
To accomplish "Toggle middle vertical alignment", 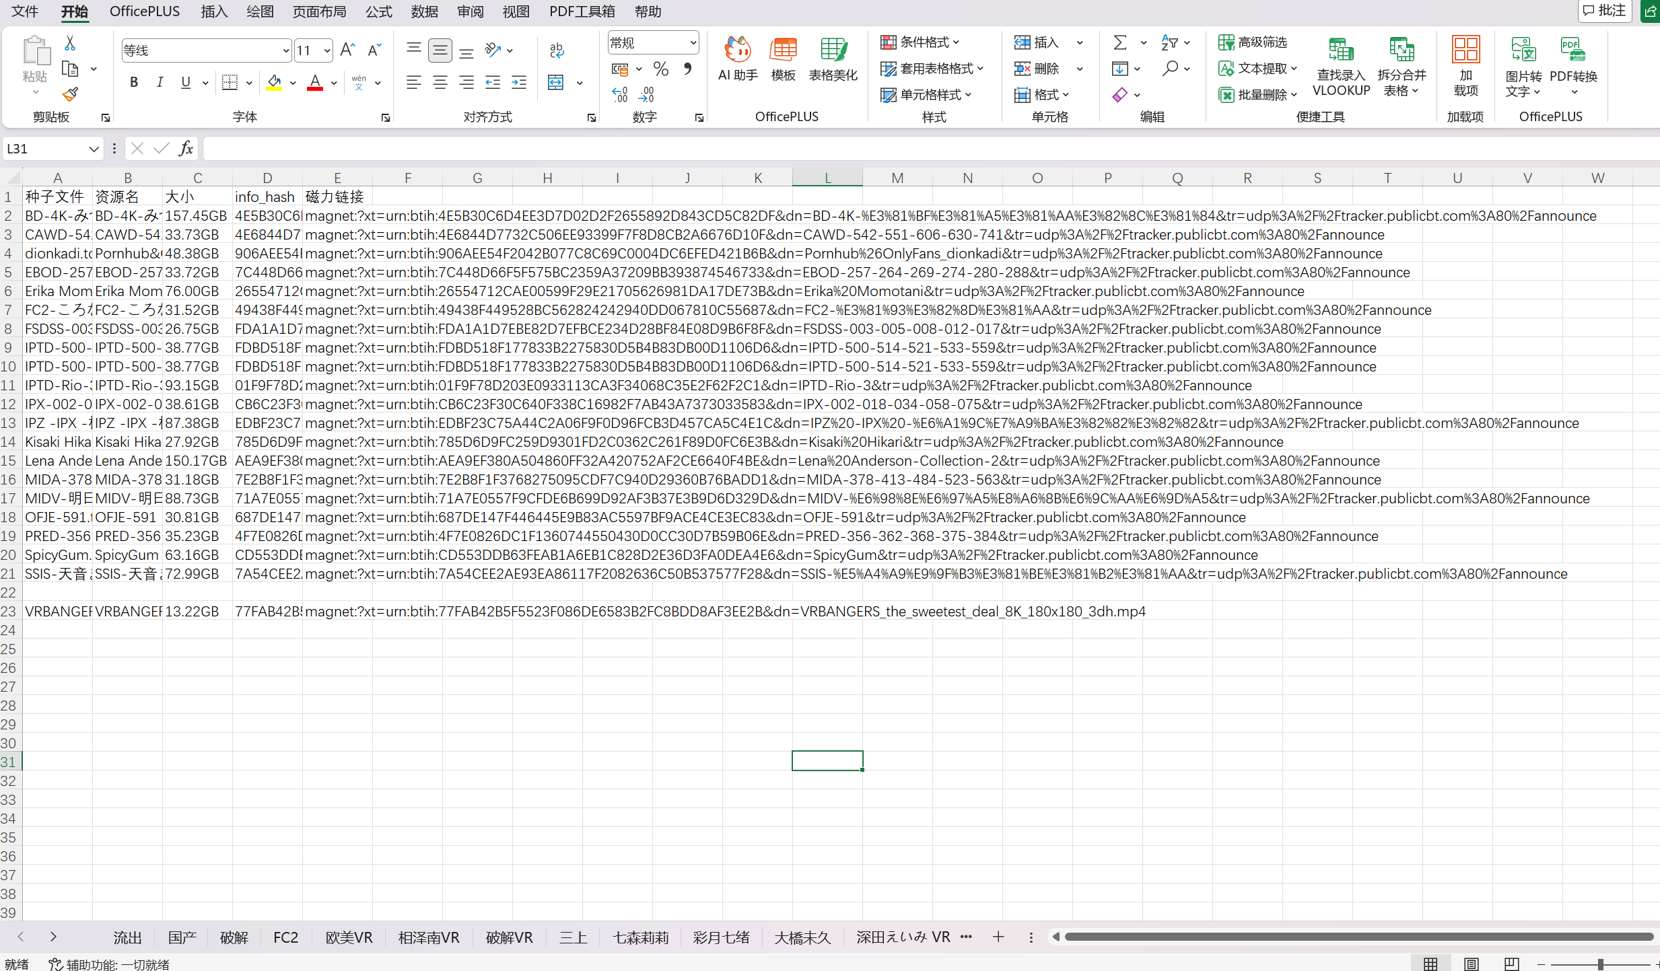I will (440, 50).
